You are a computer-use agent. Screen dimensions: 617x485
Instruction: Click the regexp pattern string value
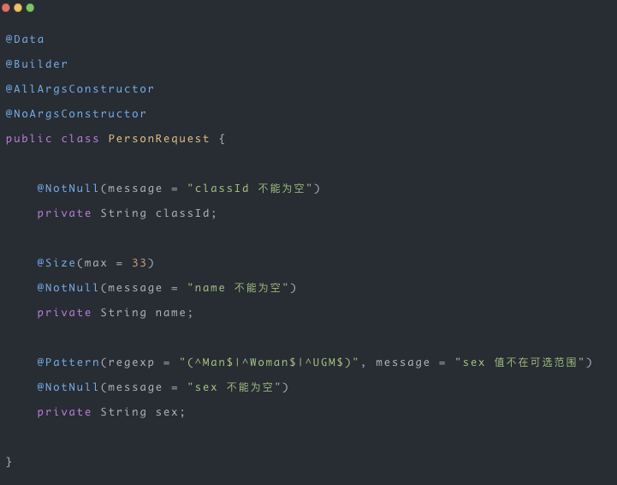click(270, 362)
